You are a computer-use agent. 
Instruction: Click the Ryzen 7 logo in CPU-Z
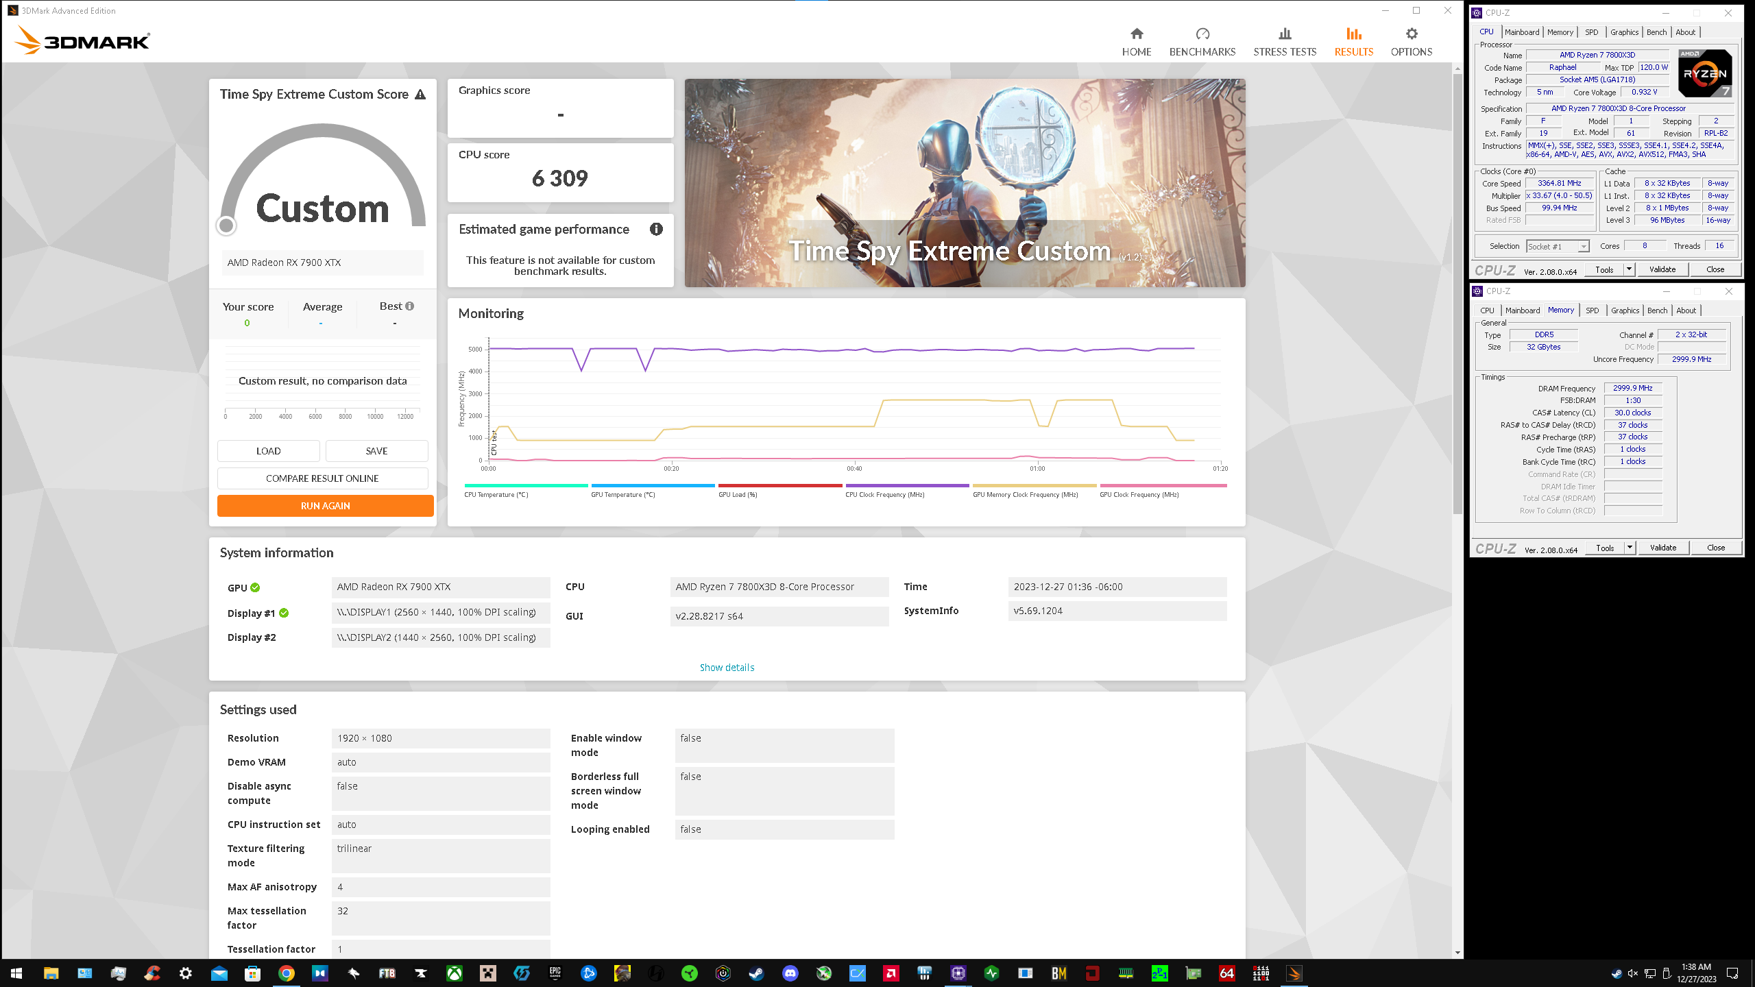tap(1705, 73)
